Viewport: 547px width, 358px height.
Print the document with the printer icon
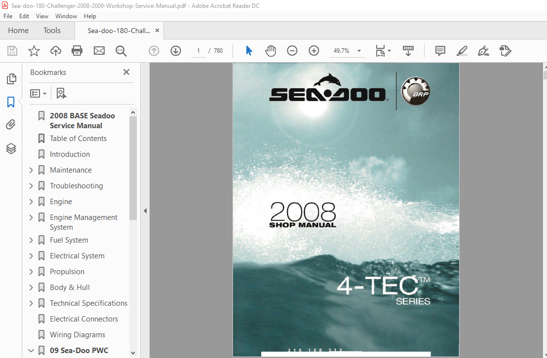[77, 51]
